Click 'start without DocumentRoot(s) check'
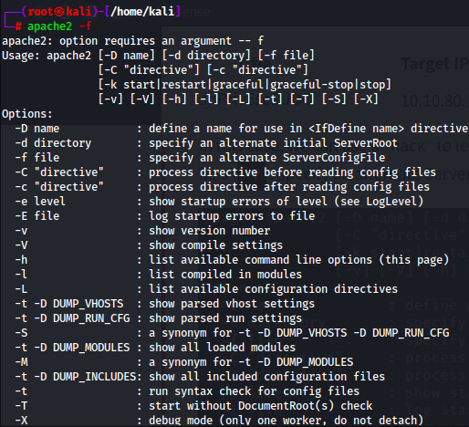Viewport: 469px width, 427px height. [x=260, y=406]
